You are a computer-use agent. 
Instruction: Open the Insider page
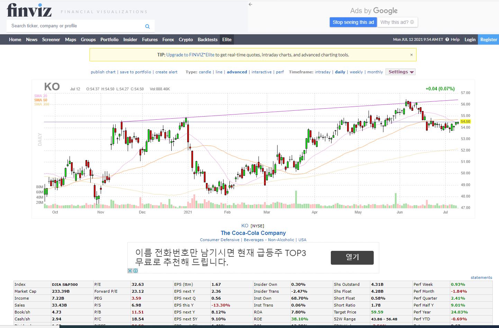[x=130, y=39]
